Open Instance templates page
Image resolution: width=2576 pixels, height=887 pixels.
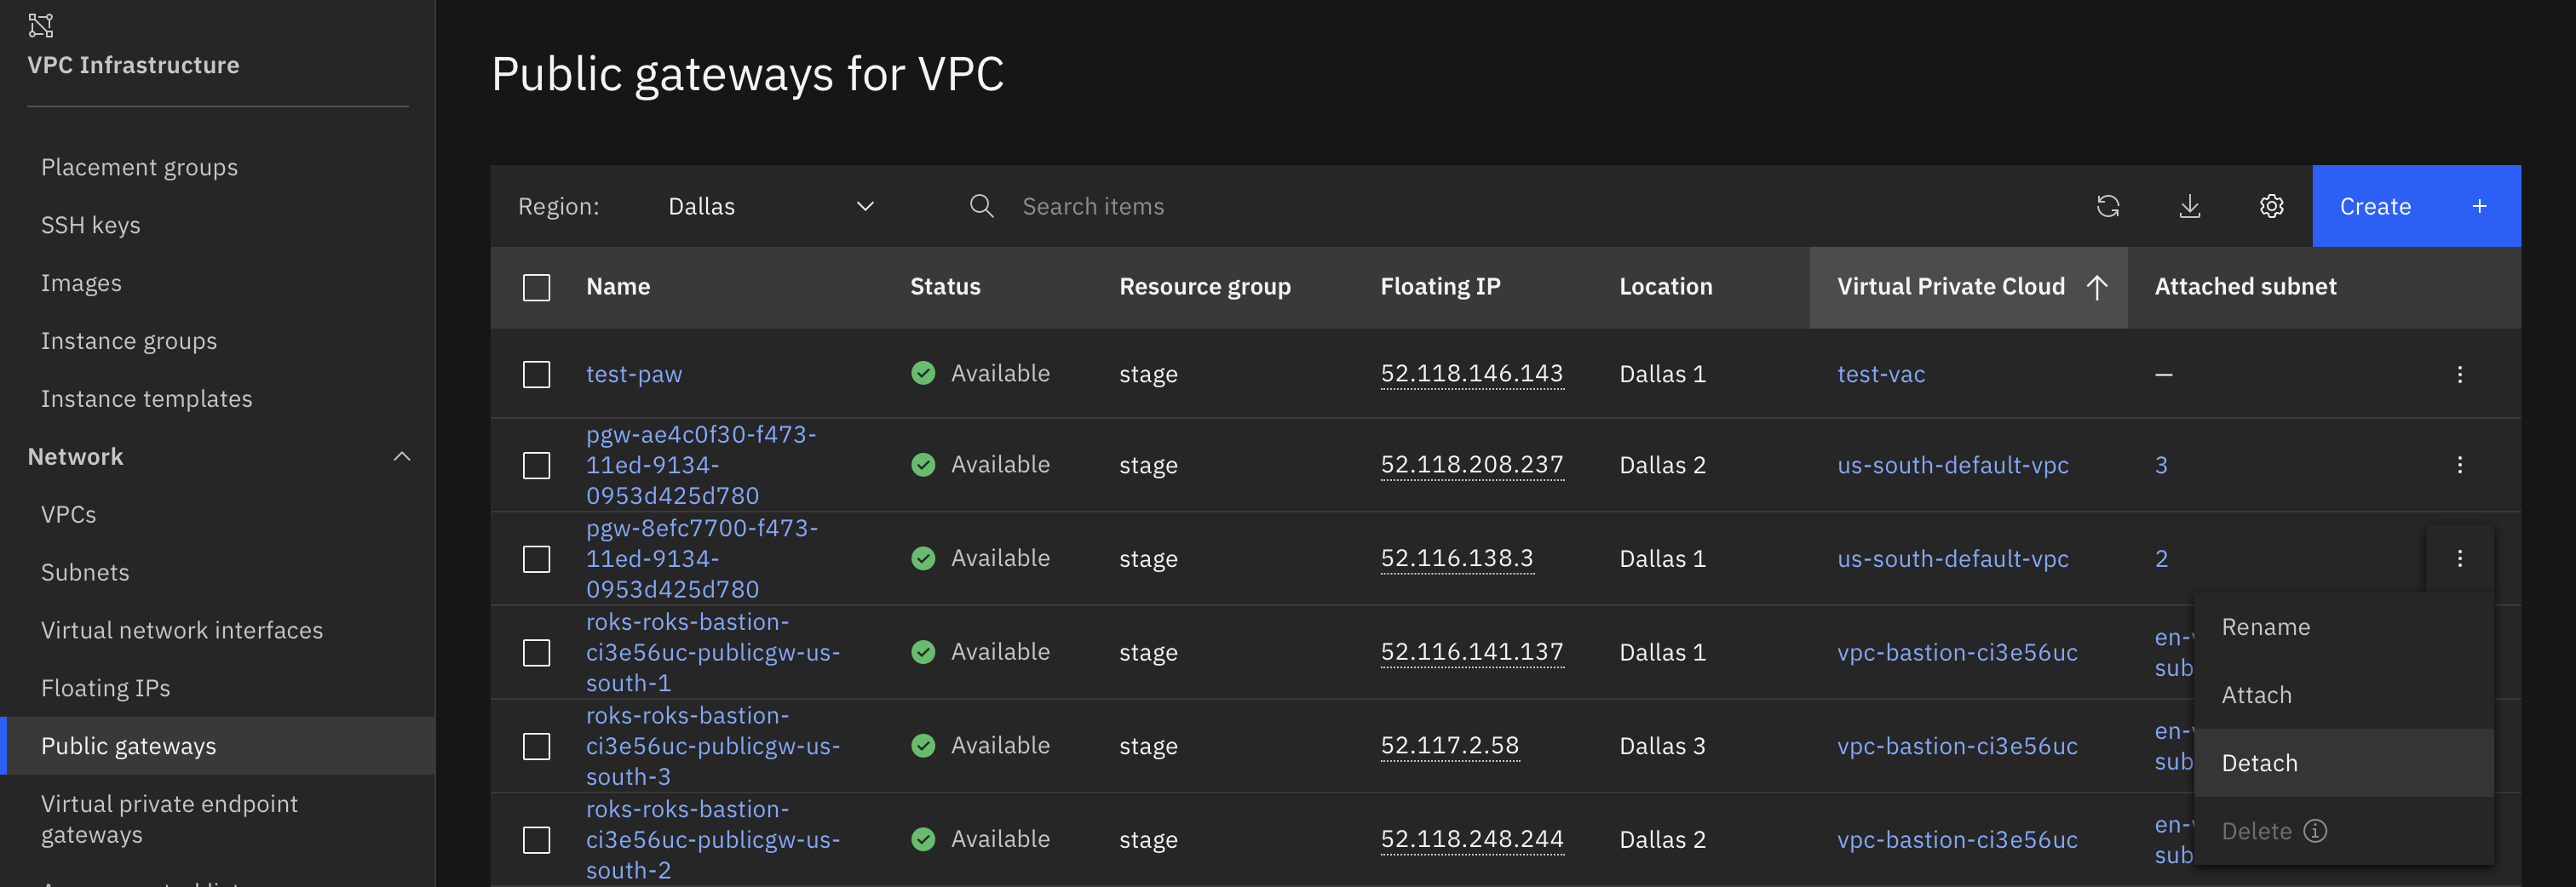pos(146,398)
